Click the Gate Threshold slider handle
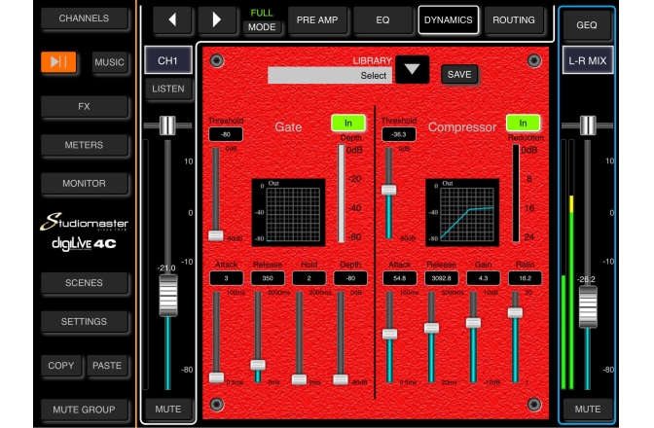 tap(216, 235)
